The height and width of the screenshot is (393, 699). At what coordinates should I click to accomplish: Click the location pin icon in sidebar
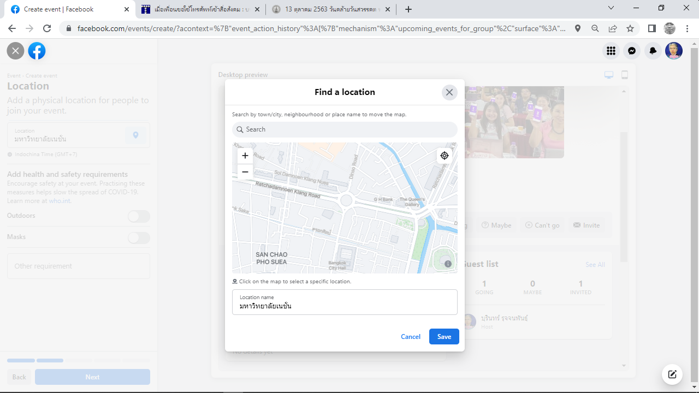[135, 135]
